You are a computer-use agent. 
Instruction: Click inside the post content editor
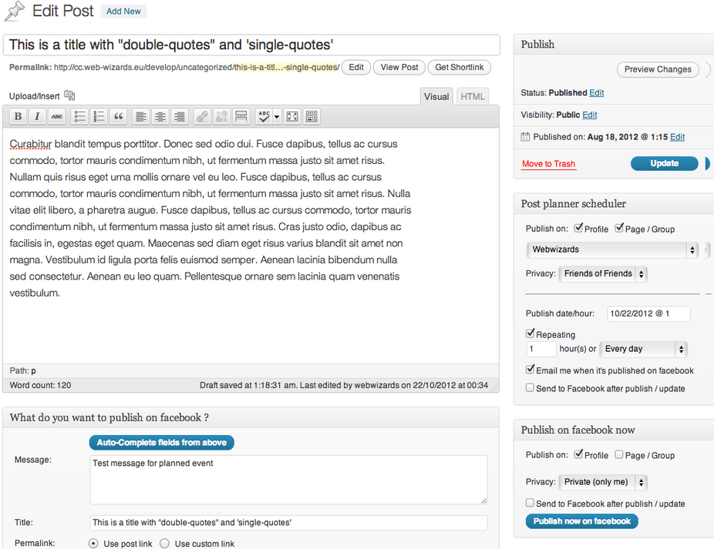click(251, 246)
